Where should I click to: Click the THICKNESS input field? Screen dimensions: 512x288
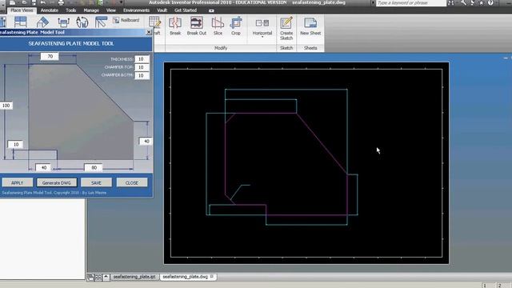tap(142, 59)
